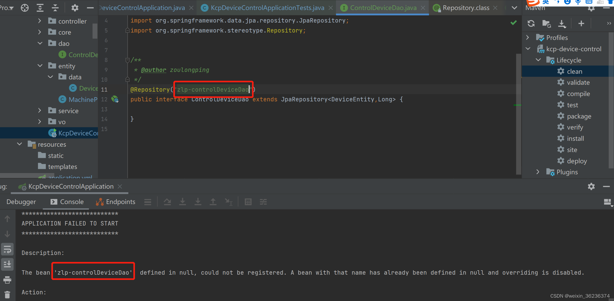Image resolution: width=614 pixels, height=301 pixels.
Task: Click Run to Cursor debugger icon
Action: coord(229,202)
